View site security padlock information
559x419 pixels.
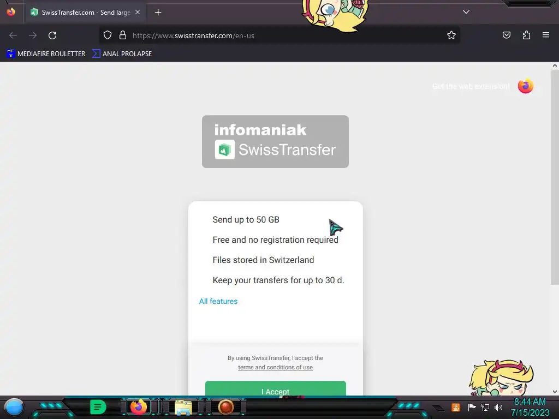point(123,35)
